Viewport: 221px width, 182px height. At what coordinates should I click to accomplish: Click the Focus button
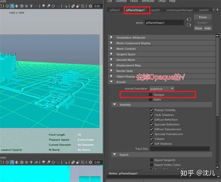[203, 17]
